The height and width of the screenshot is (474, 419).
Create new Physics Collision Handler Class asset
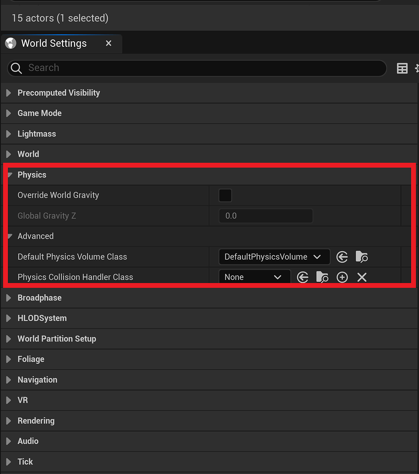(x=342, y=277)
